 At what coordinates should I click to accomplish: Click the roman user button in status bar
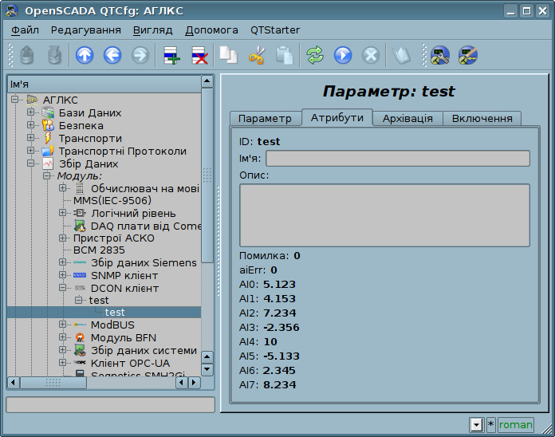[x=515, y=425]
